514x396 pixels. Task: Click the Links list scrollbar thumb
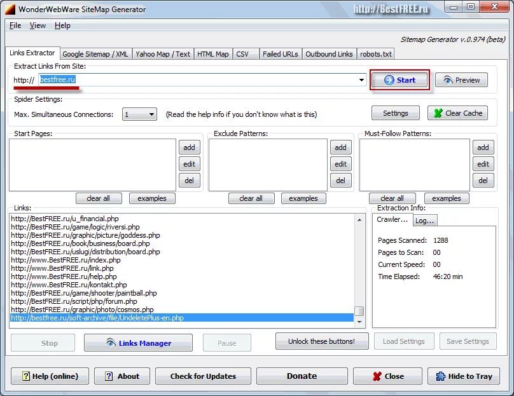click(x=359, y=311)
